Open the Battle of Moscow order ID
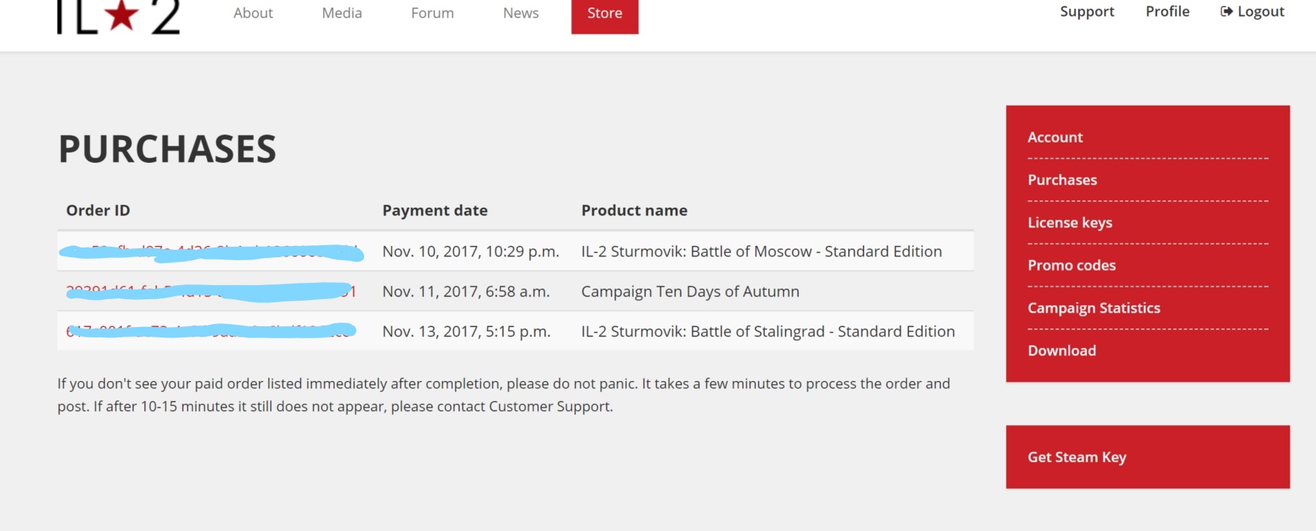The image size is (1316, 531). pyautogui.click(x=210, y=252)
